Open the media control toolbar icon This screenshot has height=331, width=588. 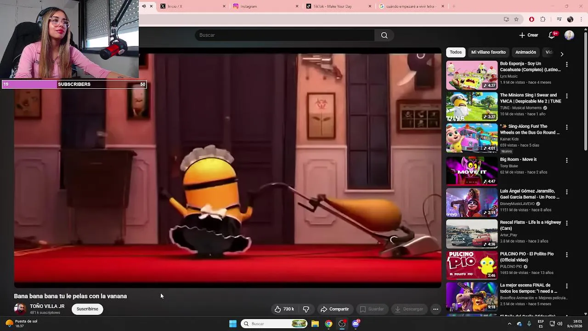point(559,19)
